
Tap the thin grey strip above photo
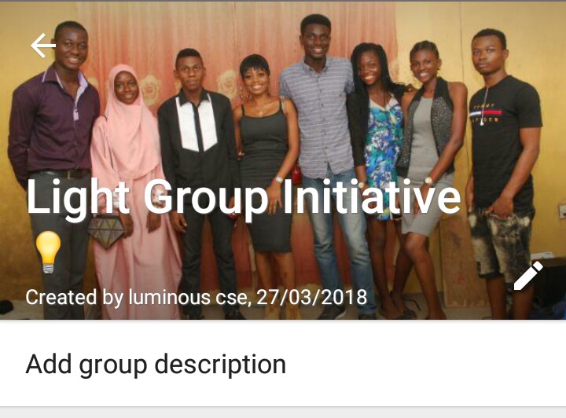283,1
